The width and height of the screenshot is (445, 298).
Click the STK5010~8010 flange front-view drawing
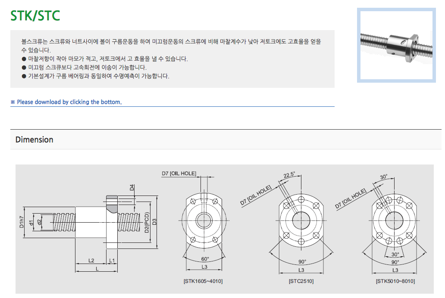[x=395, y=221]
